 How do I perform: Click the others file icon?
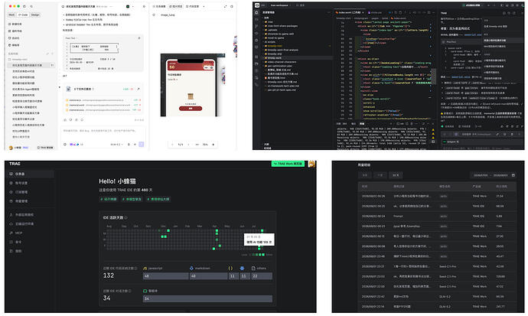point(253,269)
